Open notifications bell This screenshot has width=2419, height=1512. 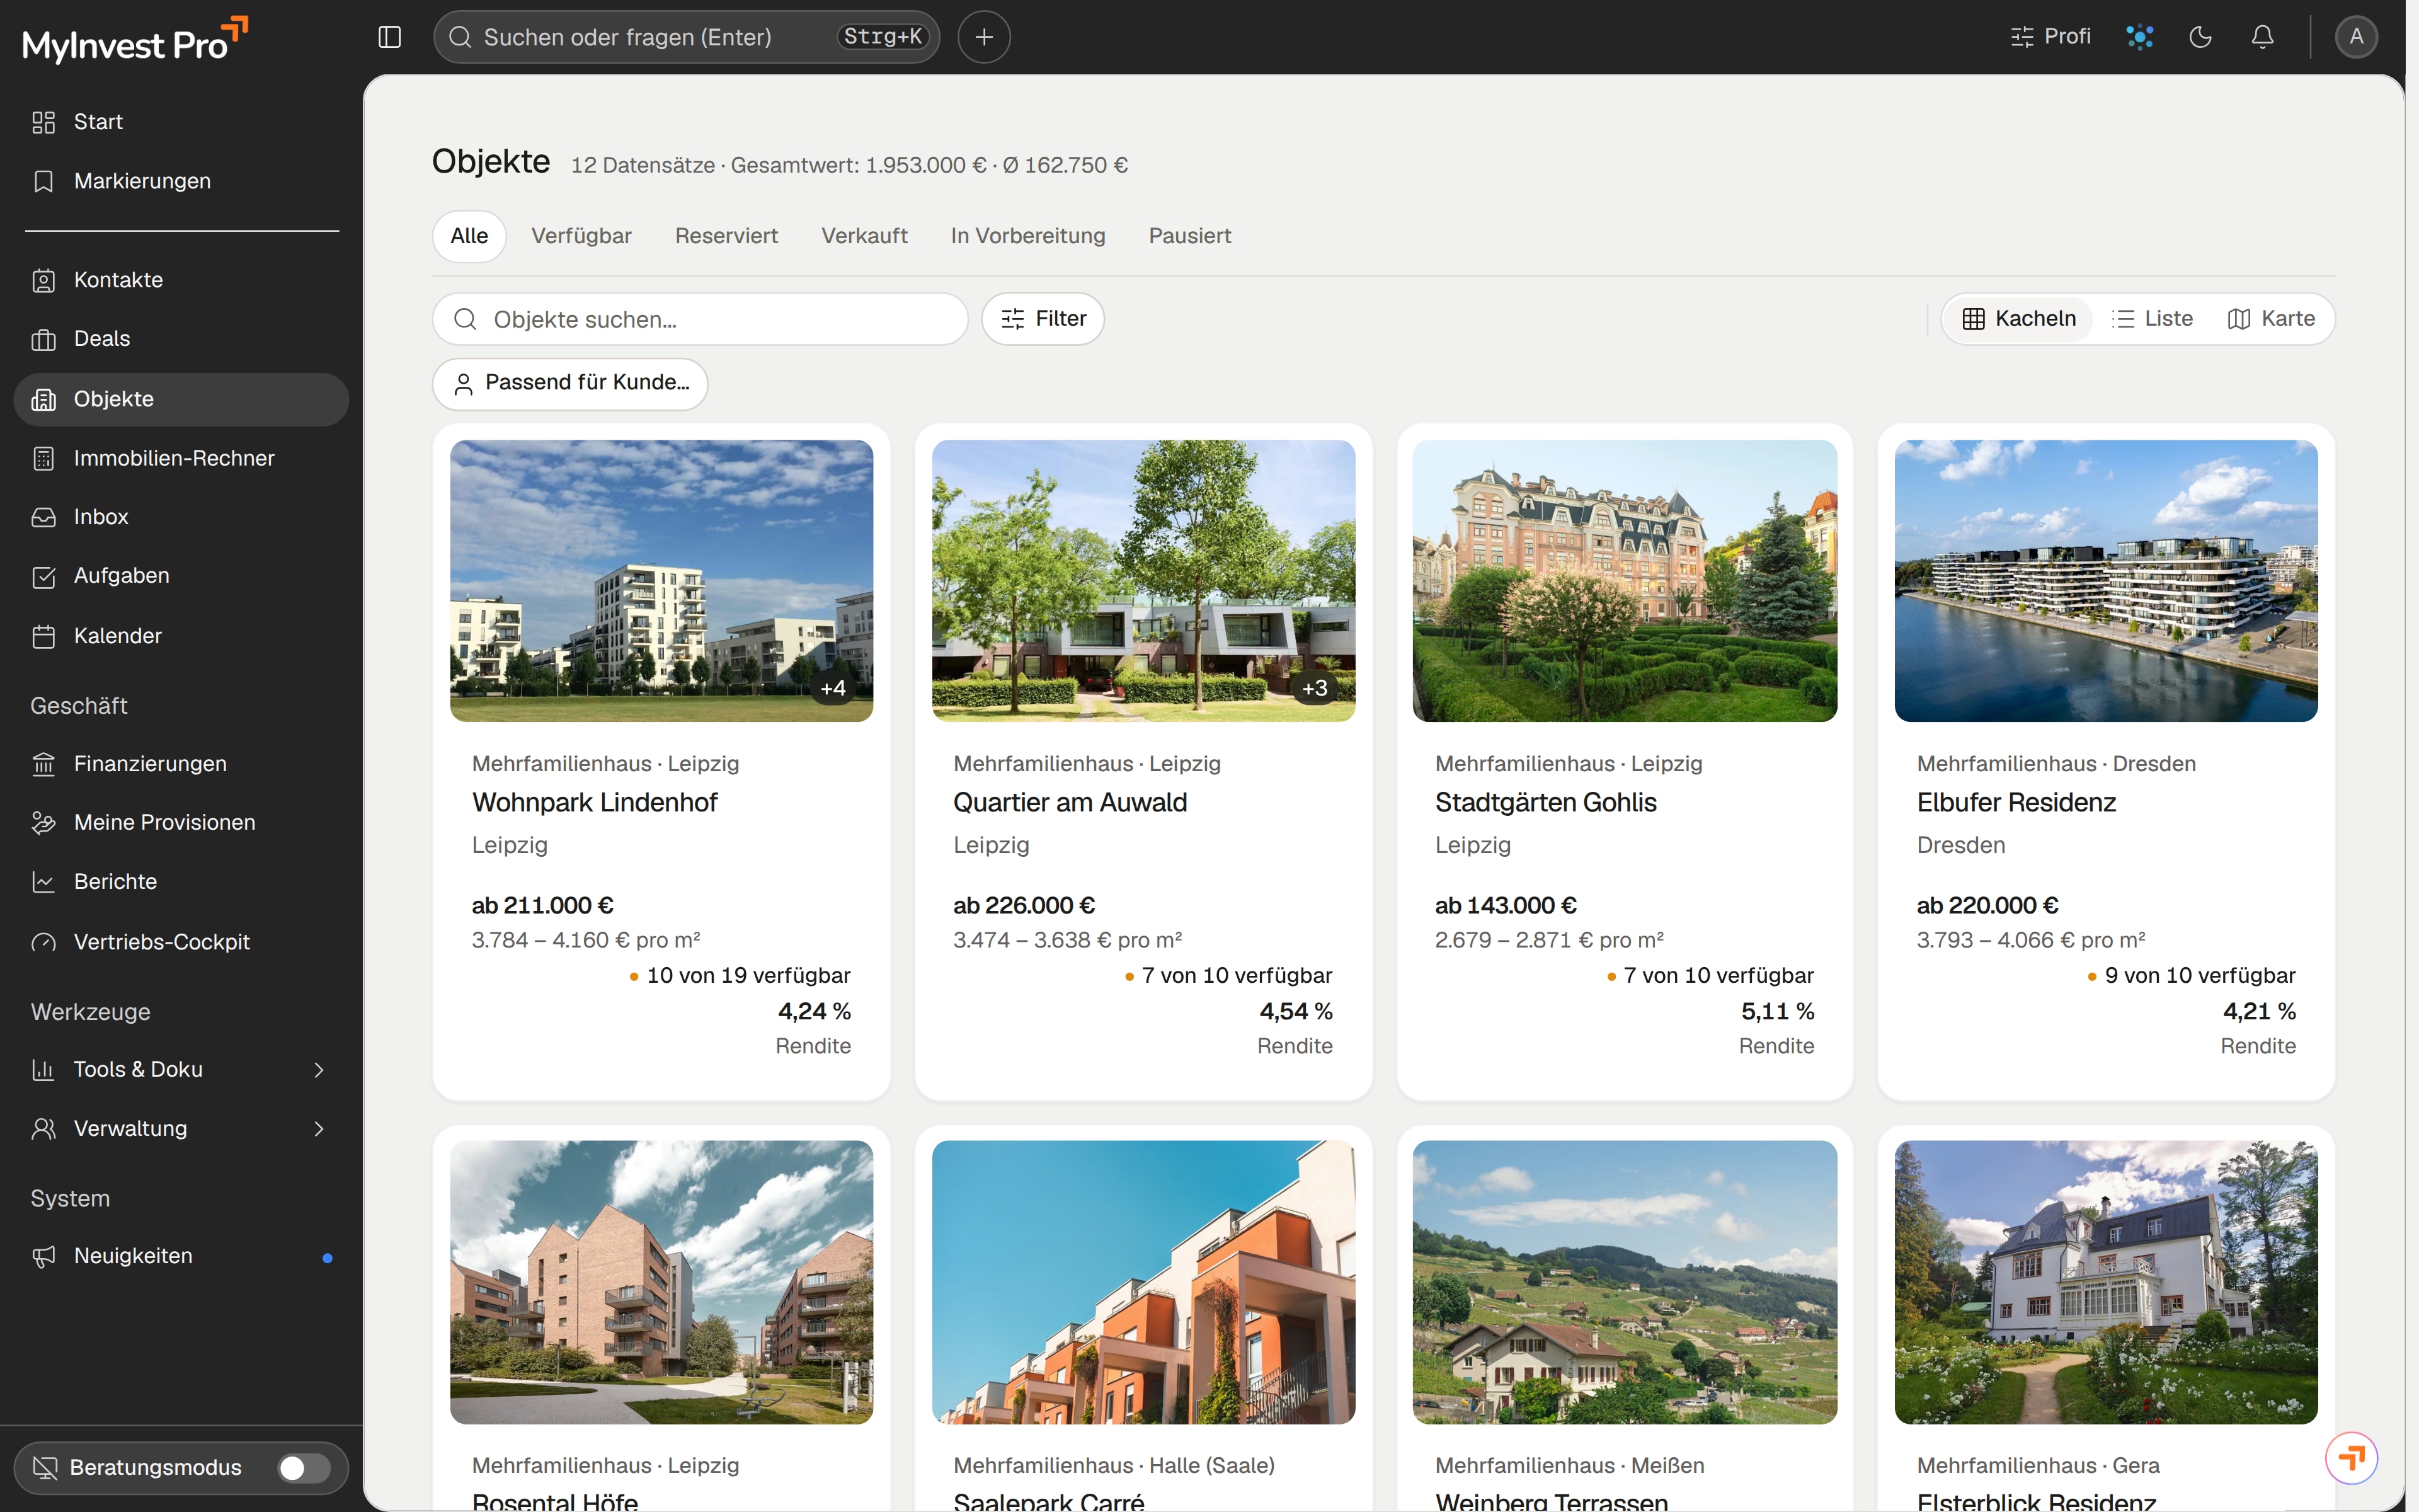[x=2262, y=37]
